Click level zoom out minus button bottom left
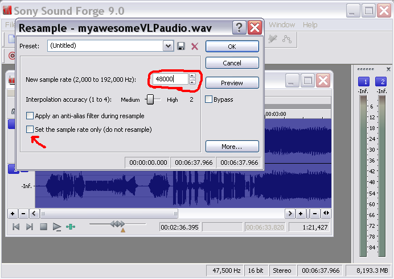 tap(23, 214)
